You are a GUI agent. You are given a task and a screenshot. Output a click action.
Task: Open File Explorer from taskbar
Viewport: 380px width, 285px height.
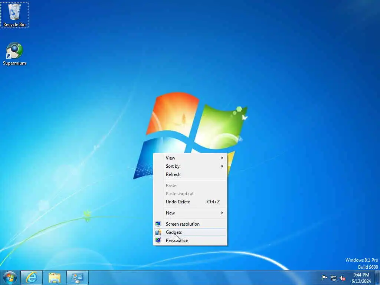tap(55, 278)
